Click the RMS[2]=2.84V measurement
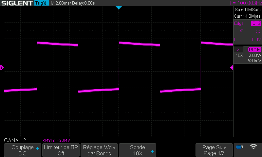Viewport: 262px width, 157px height. (56, 141)
